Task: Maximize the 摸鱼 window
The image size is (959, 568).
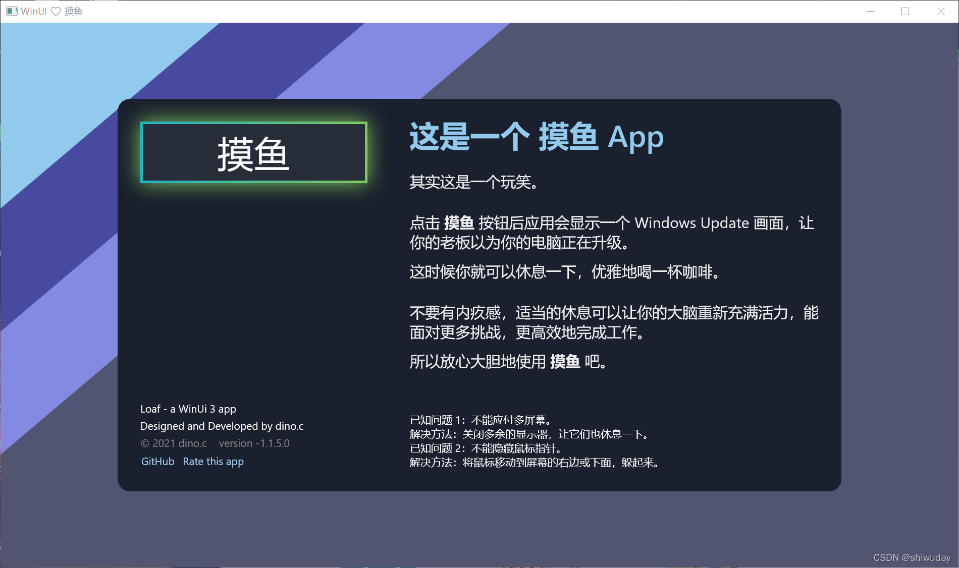Action: coord(904,11)
